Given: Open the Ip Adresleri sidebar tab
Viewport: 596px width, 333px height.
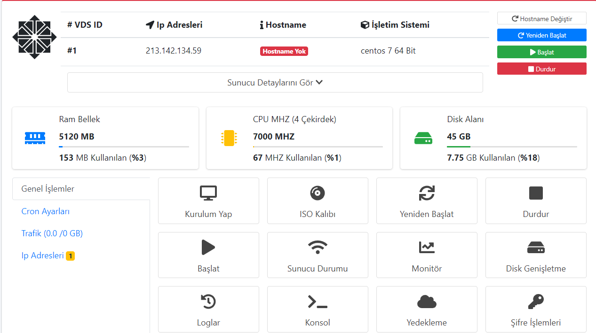Looking at the screenshot, I should coord(43,256).
